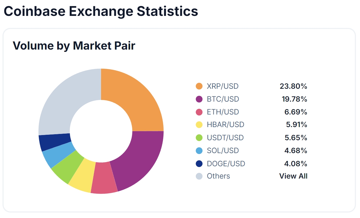Select the green USDT/USD legend dot

click(199, 137)
